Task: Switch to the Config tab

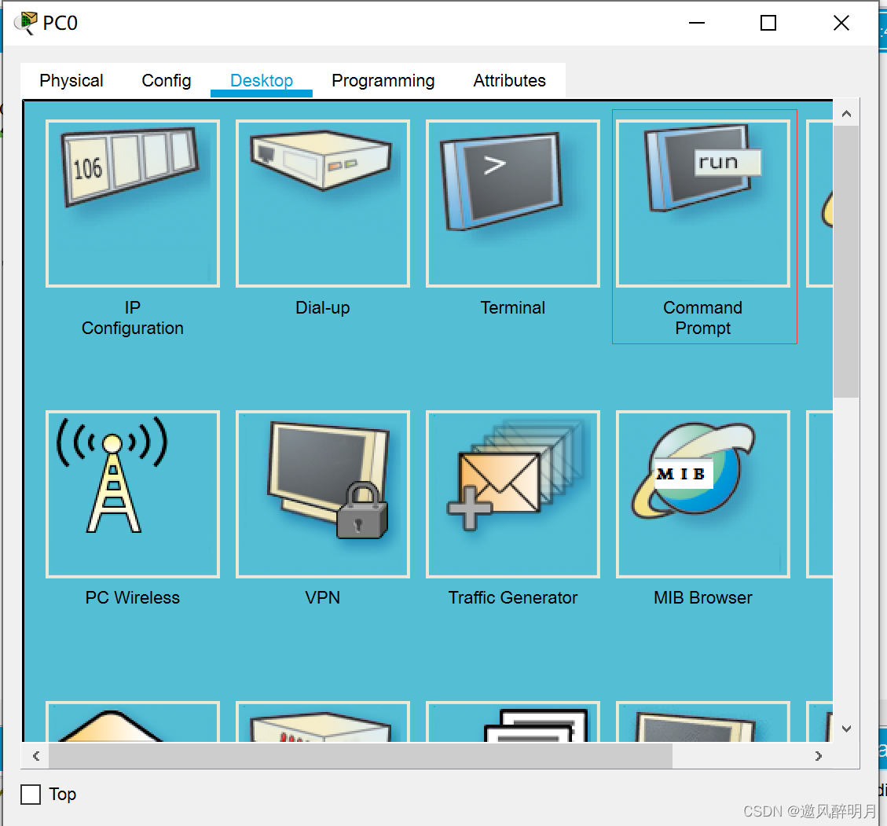Action: point(166,81)
